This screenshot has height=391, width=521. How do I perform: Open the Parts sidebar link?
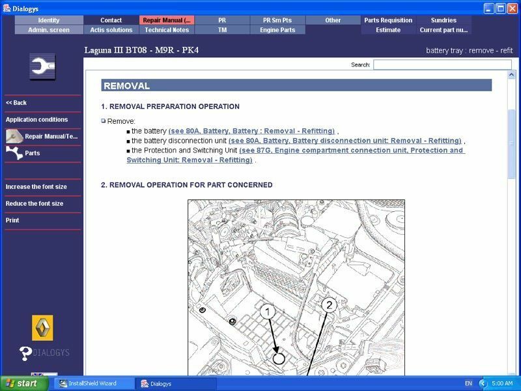tap(32, 153)
